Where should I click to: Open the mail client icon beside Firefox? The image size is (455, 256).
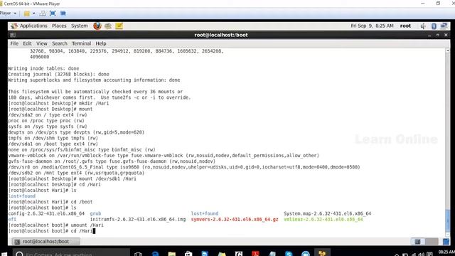(108, 26)
